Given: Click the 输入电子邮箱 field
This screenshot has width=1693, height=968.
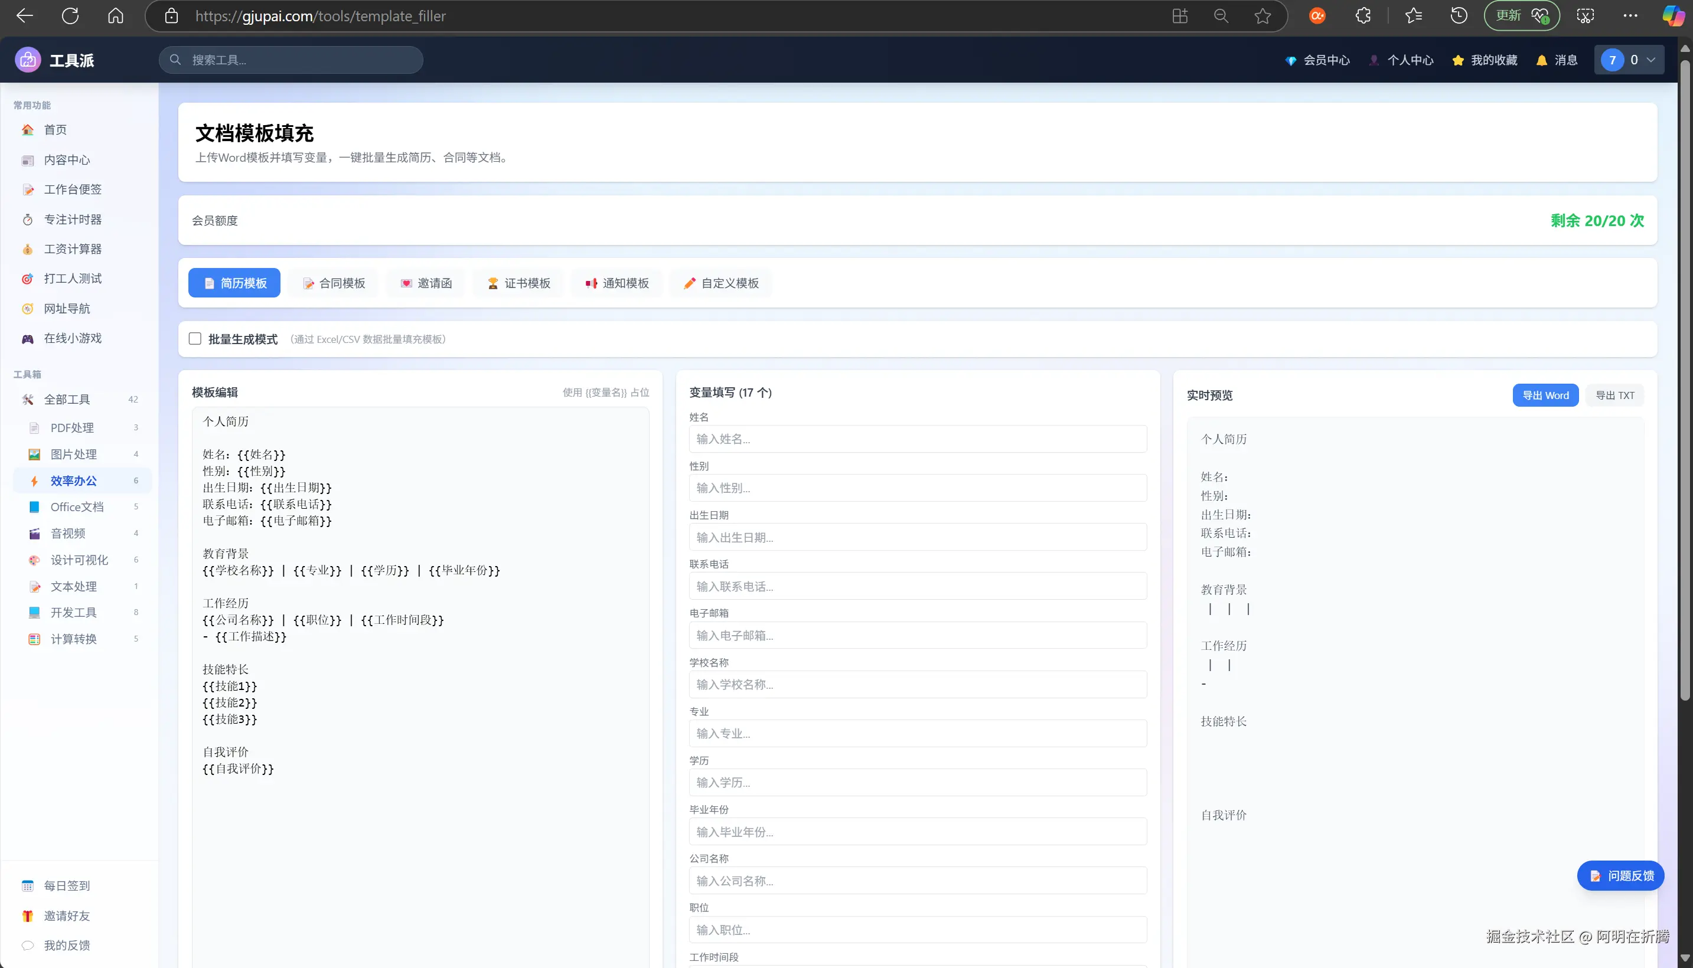Looking at the screenshot, I should point(918,636).
